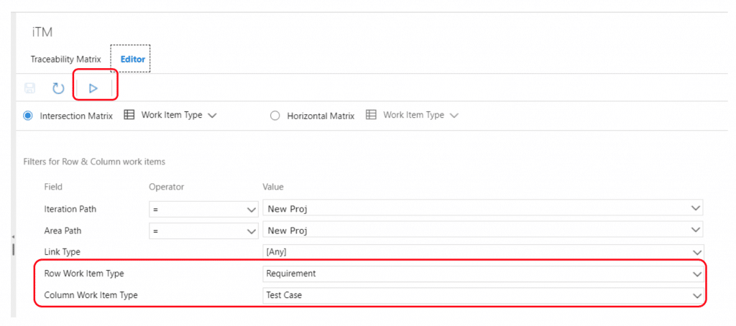Image resolution: width=736 pixels, height=326 pixels.
Task: Open the Link Type Any dropdown
Action: tap(483, 251)
